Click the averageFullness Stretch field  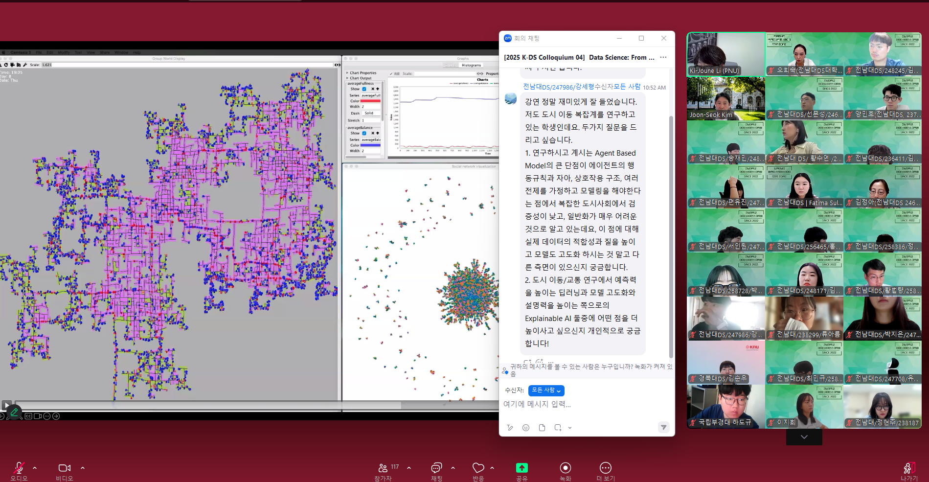[371, 120]
